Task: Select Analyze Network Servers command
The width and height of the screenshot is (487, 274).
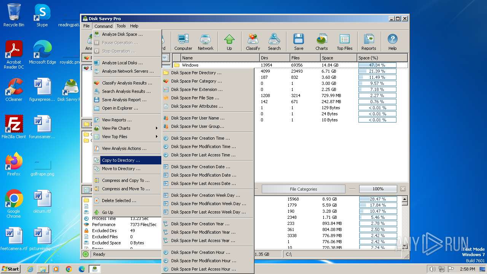Action: (127, 71)
